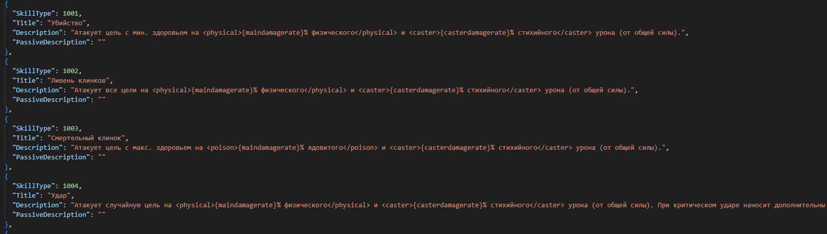Click the "макс." word in skill 1003 description
Viewport: 827px width, 234px height.
coord(142,148)
